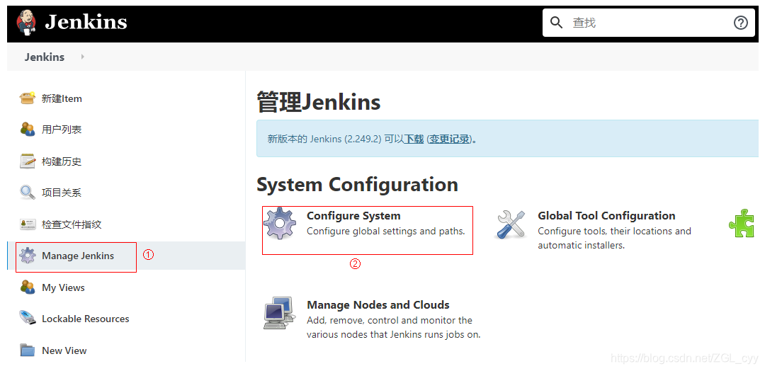Click the '新版本的 Jenkins (2.249.2)' notice text
Screen dimensions: 765x371
(x=324, y=139)
